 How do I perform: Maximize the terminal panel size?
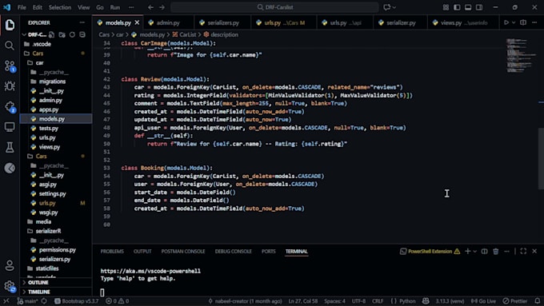(523, 251)
